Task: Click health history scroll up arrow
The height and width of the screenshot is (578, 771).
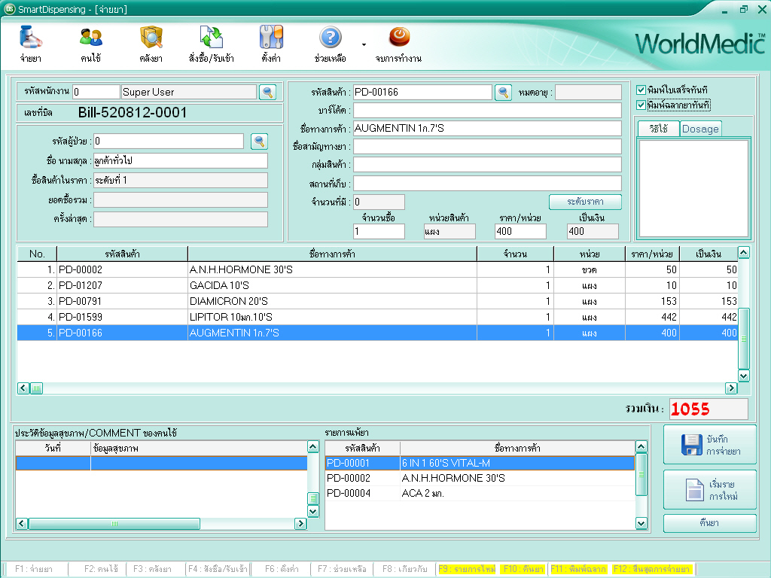Action: point(312,446)
